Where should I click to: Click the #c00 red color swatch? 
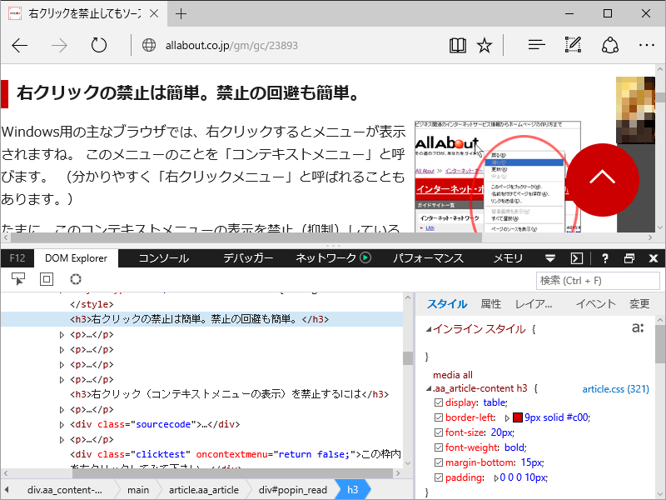pos(517,417)
